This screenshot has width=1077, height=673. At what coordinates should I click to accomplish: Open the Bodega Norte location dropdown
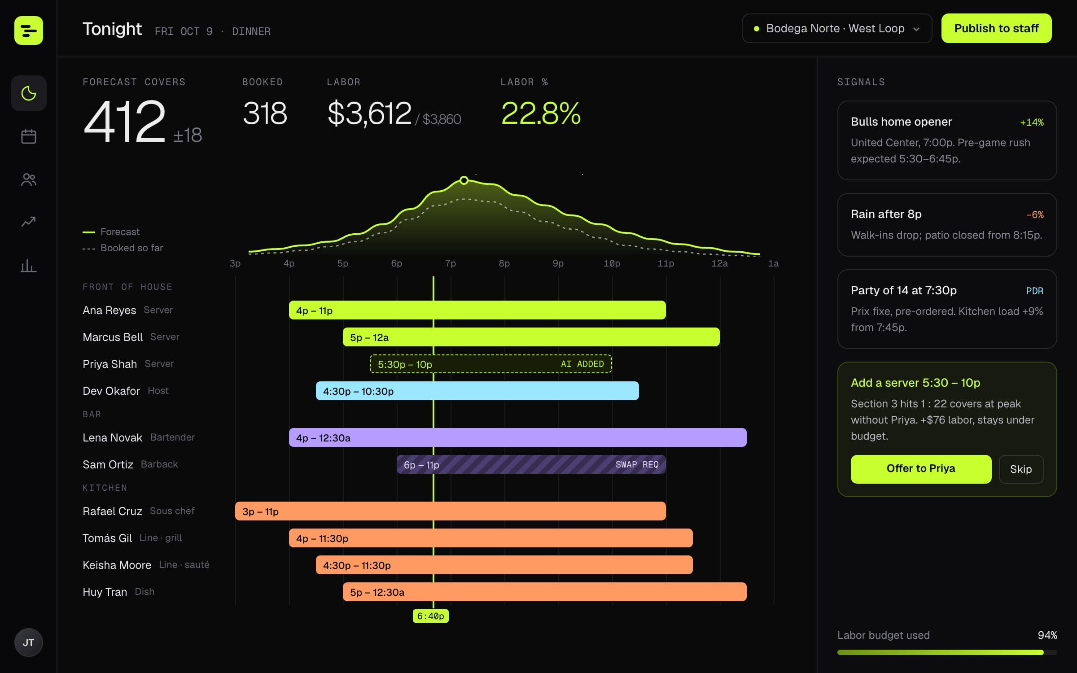(837, 28)
